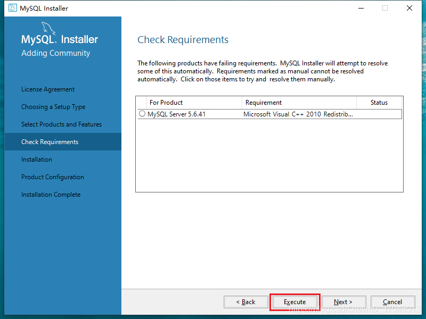Click the Execute button
Viewport: 426px width, 319px height.
click(295, 302)
